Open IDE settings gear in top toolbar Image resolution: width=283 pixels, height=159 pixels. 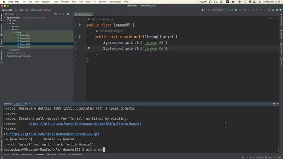[277, 10]
